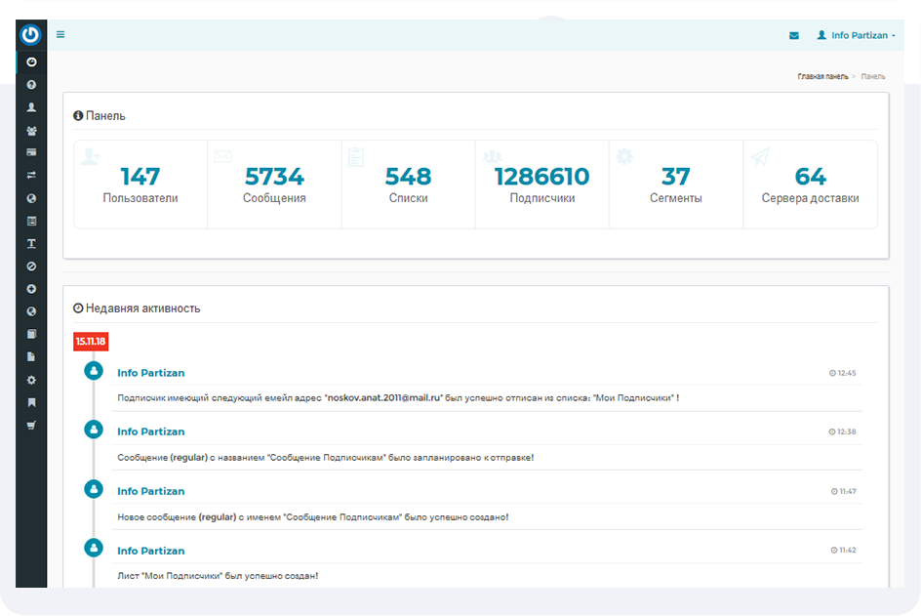Click the hamburger menu toggle in the header

click(x=60, y=35)
